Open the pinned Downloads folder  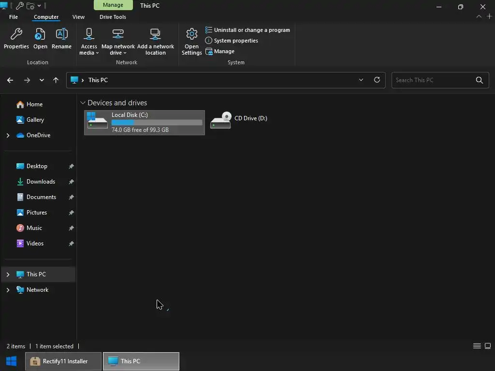41,182
